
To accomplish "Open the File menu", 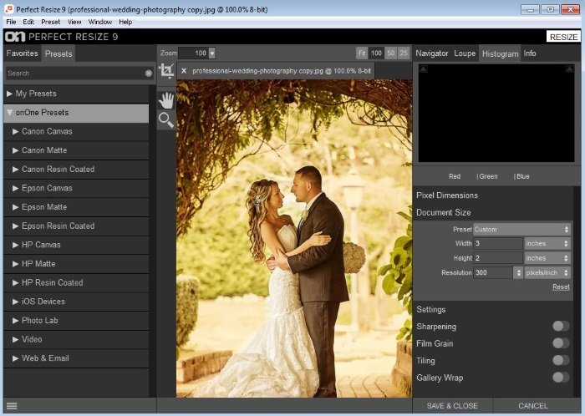I will point(11,22).
